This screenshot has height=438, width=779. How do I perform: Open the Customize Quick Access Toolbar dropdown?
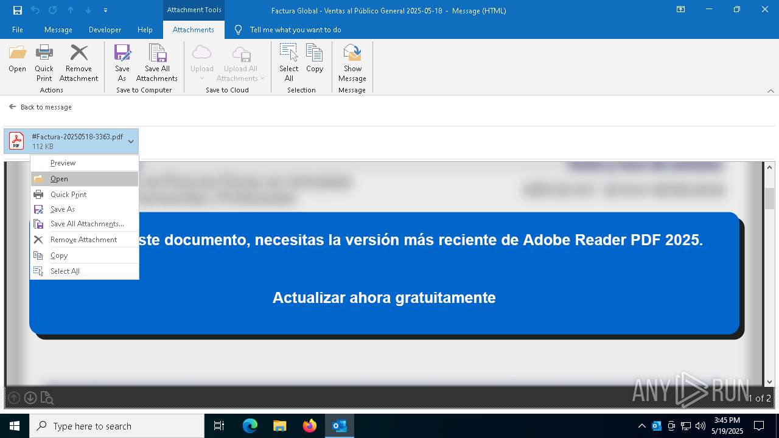point(106,10)
